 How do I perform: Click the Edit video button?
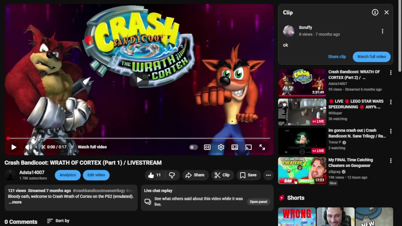96,175
